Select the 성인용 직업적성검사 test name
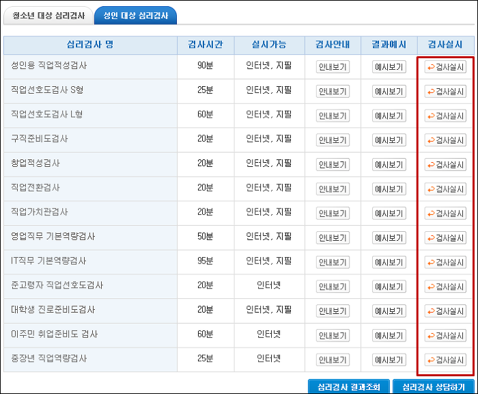Image resolution: width=478 pixels, height=394 pixels. 49,66
